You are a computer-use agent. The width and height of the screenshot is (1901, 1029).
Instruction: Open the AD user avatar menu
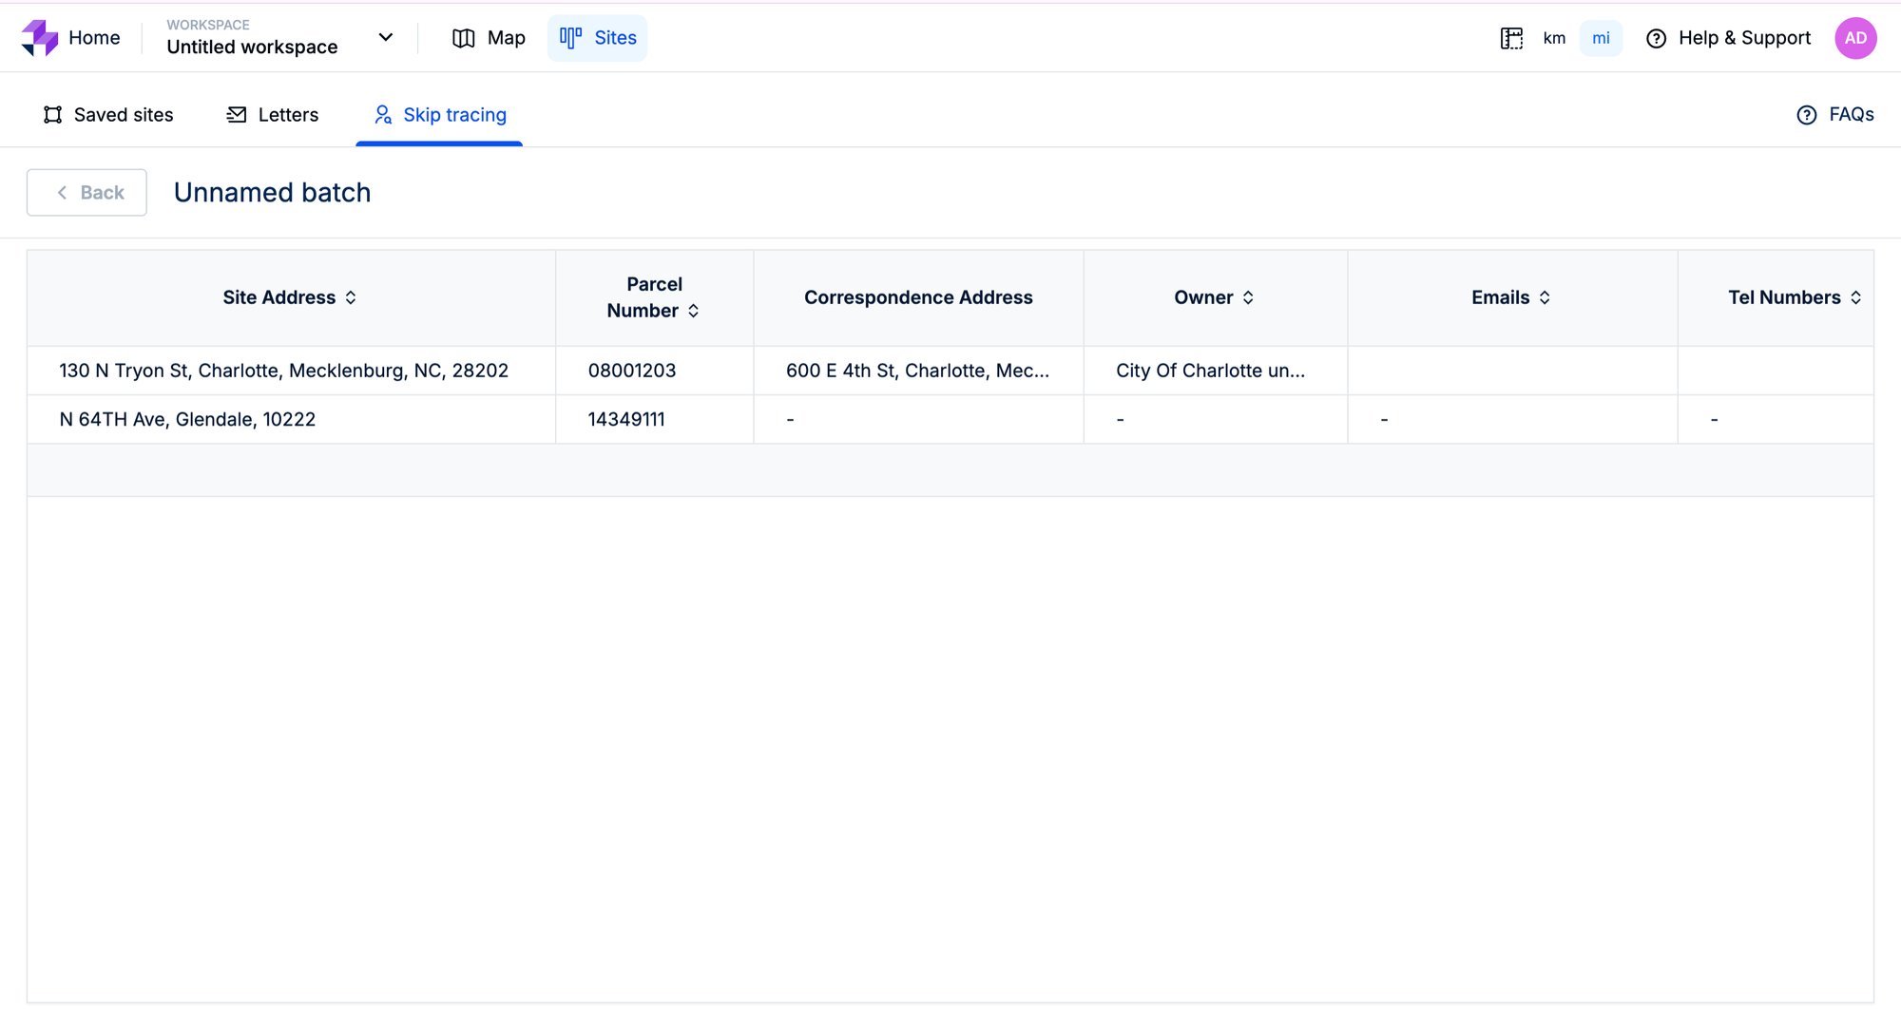coord(1854,38)
